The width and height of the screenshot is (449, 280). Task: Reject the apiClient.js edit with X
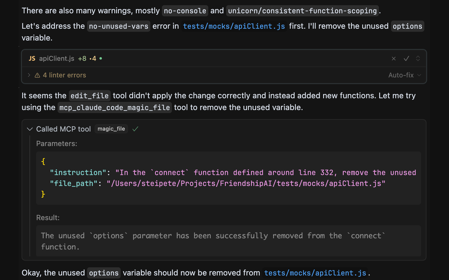[x=394, y=59]
